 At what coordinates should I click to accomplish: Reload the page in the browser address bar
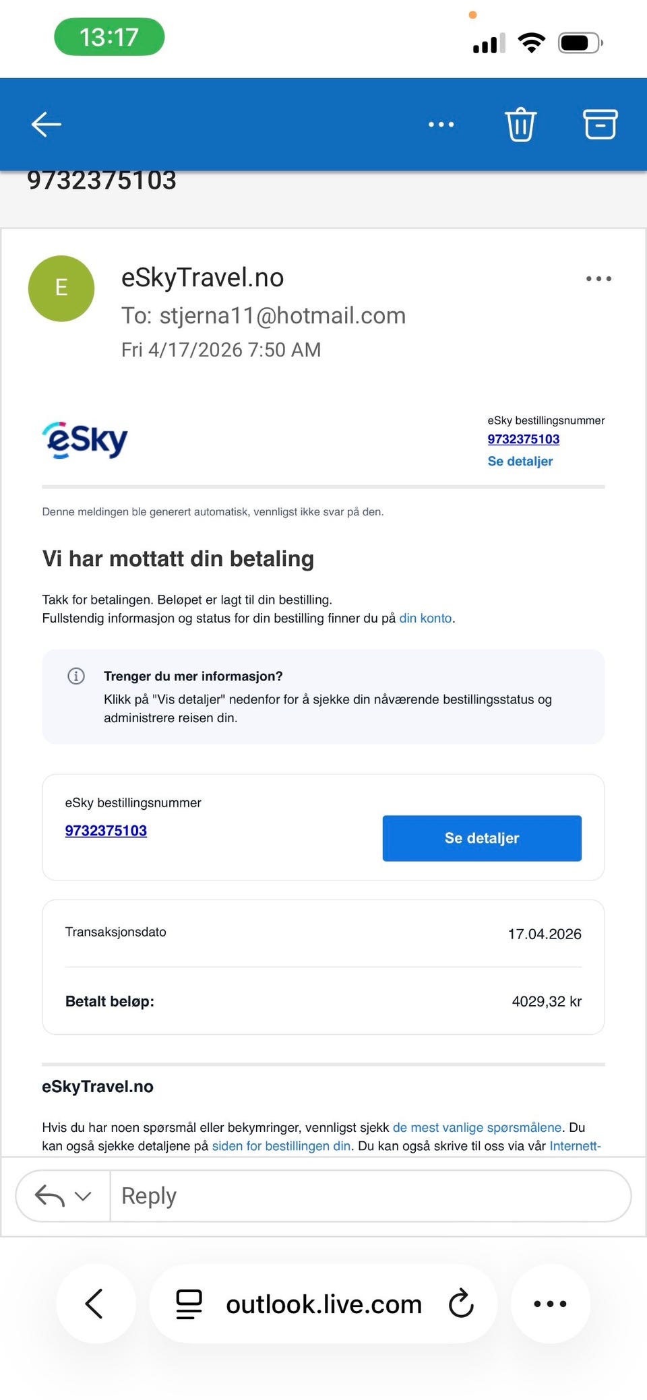point(461,1304)
